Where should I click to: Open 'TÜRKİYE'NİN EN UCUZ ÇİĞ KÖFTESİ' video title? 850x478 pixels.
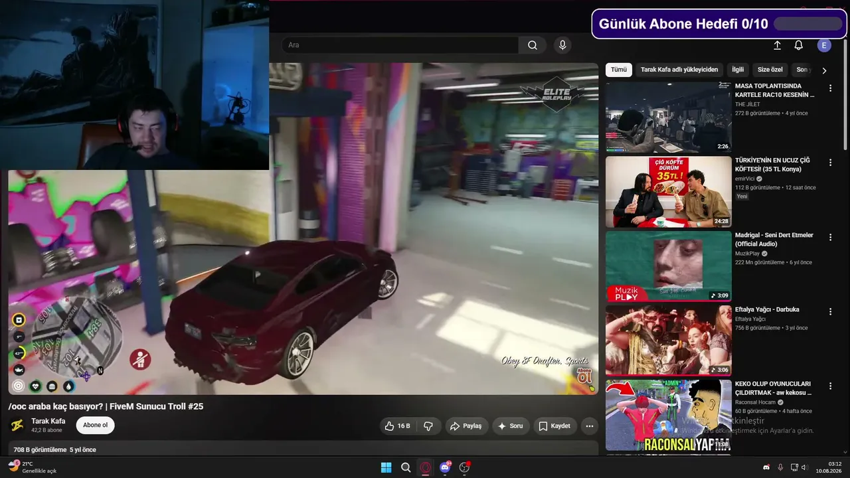coord(772,165)
